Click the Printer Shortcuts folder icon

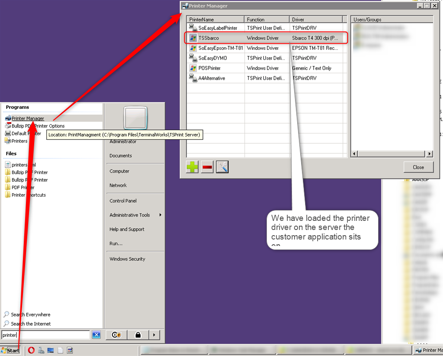pos(8,195)
